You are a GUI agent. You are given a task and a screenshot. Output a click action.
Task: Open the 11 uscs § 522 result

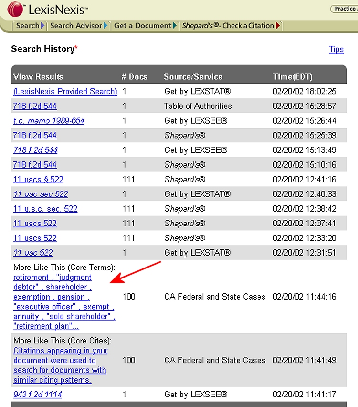coord(38,179)
